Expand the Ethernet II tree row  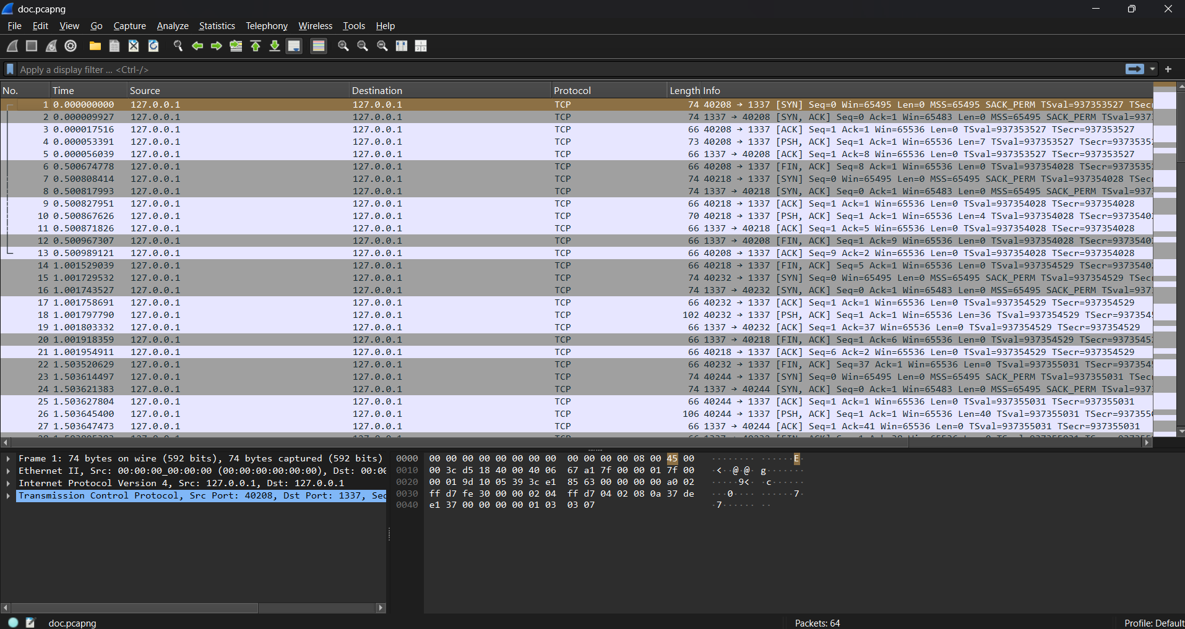point(8,471)
